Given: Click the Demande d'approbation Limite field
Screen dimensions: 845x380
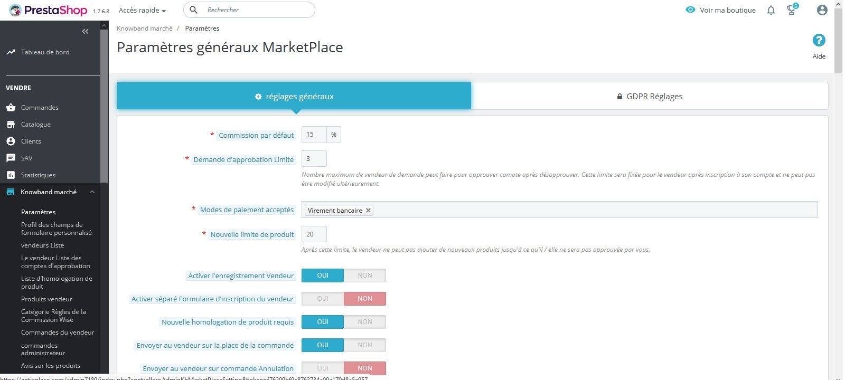Looking at the screenshot, I should coord(314,159).
